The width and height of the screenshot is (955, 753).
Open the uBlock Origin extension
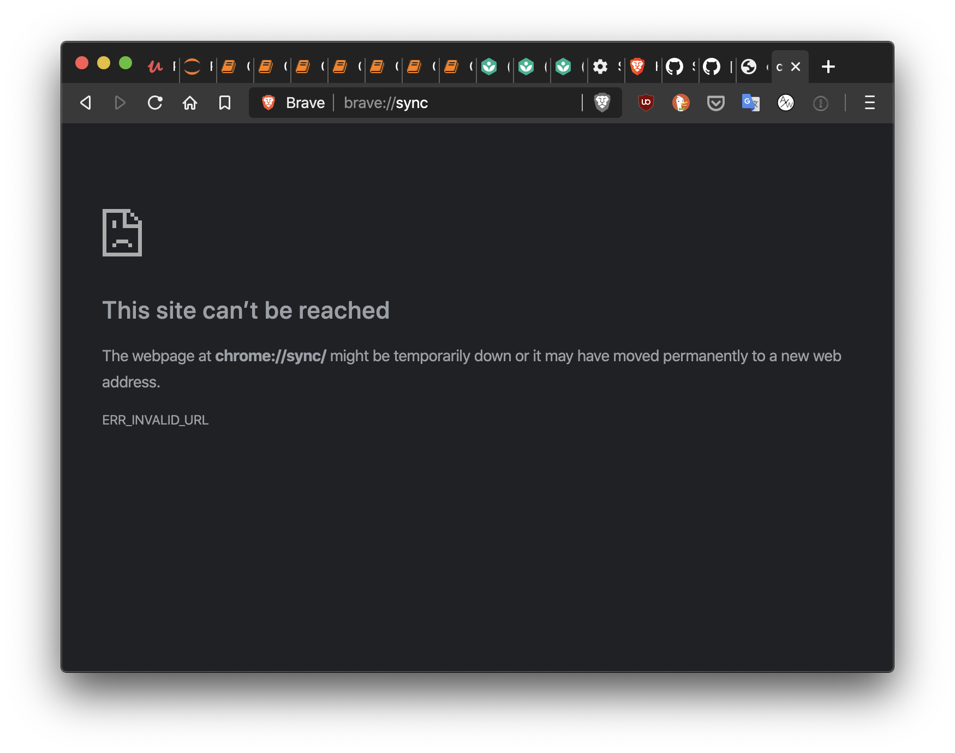point(646,103)
